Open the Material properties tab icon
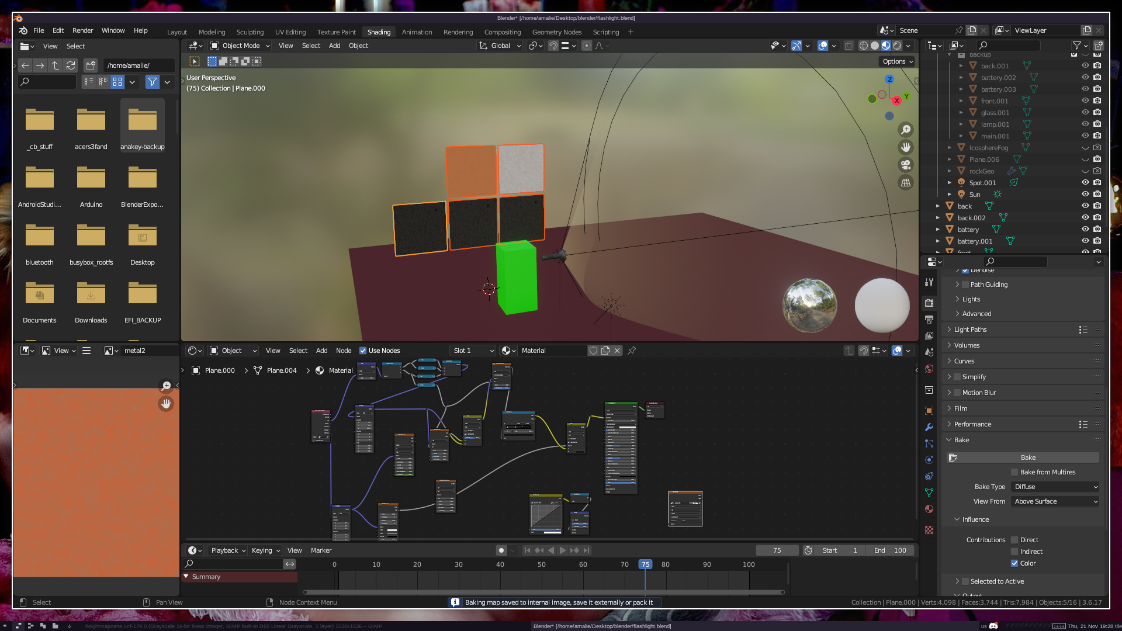The height and width of the screenshot is (631, 1122). pyautogui.click(x=929, y=509)
